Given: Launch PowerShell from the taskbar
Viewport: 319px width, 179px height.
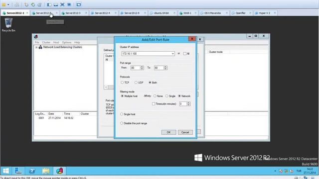Looking at the screenshot, I should tap(32, 171).
